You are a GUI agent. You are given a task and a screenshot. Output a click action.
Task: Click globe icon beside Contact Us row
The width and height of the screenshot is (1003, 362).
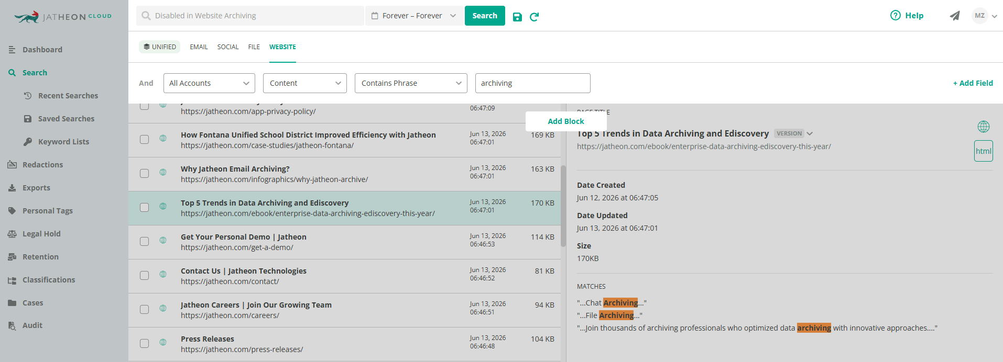point(163,274)
